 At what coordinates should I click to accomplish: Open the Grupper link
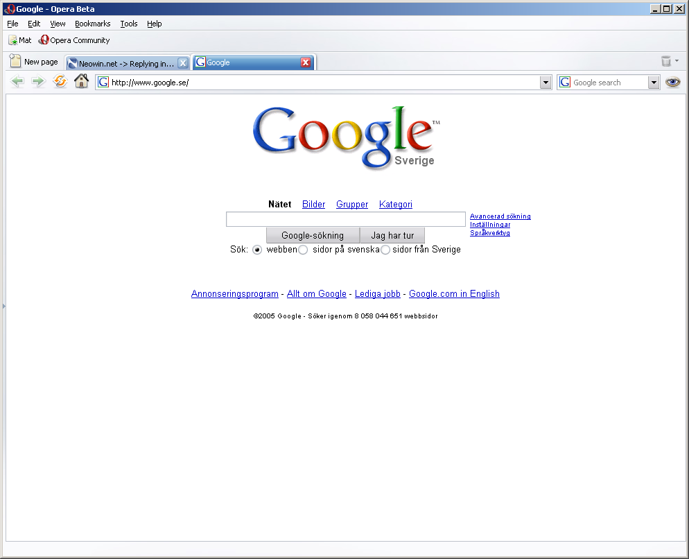(x=352, y=204)
